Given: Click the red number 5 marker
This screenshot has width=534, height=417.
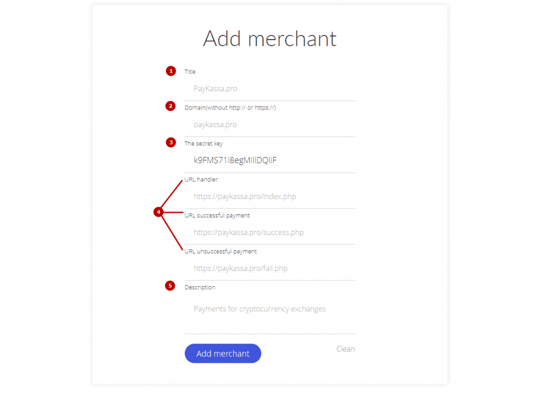Looking at the screenshot, I should coord(170,286).
